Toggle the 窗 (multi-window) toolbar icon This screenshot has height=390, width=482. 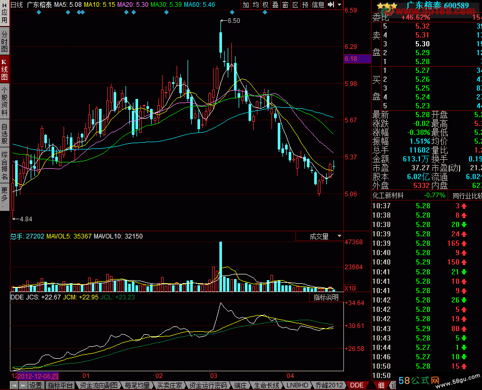(x=285, y=5)
